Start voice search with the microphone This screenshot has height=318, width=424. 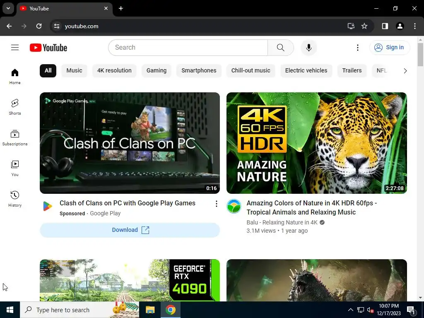pos(308,48)
